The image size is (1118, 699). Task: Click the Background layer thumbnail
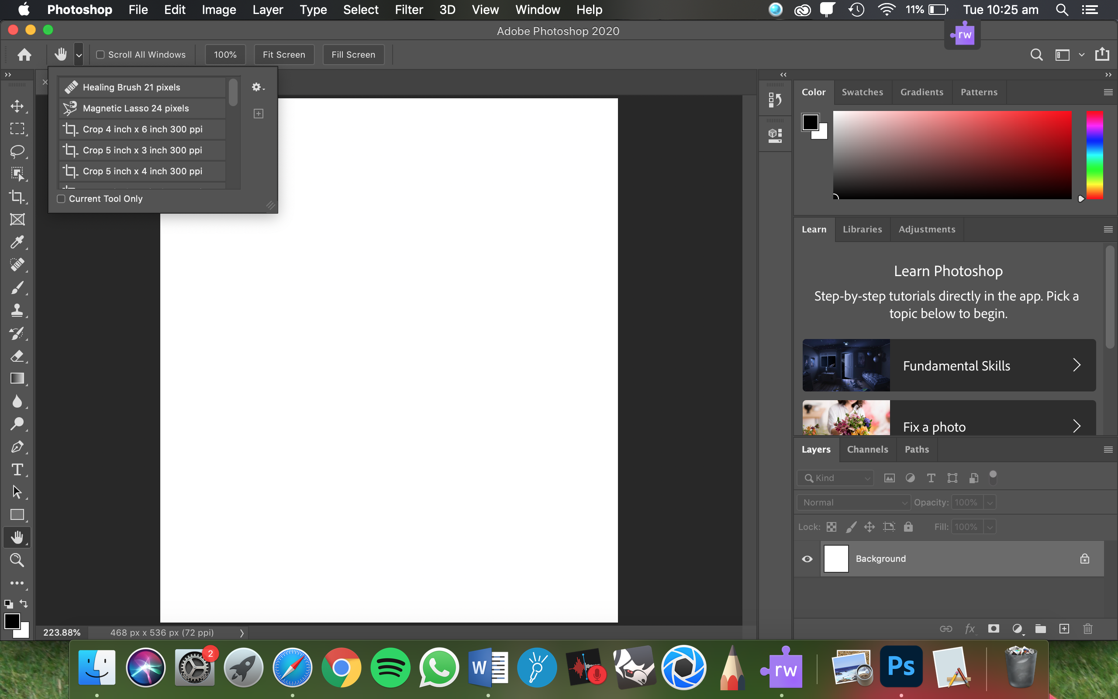tap(835, 558)
